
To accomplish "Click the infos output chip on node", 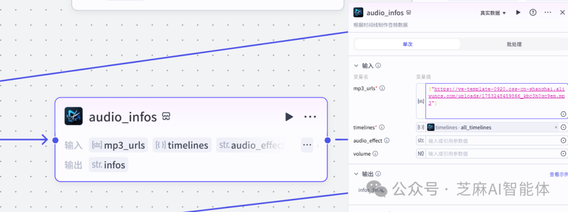I will pos(108,165).
